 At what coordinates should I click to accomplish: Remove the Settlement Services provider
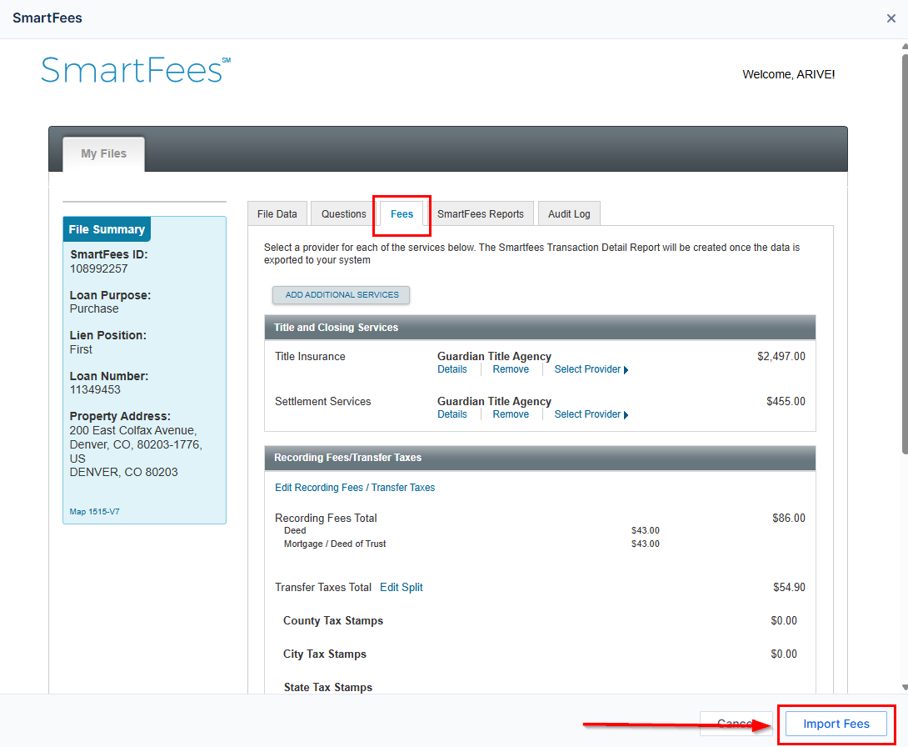pyautogui.click(x=510, y=414)
